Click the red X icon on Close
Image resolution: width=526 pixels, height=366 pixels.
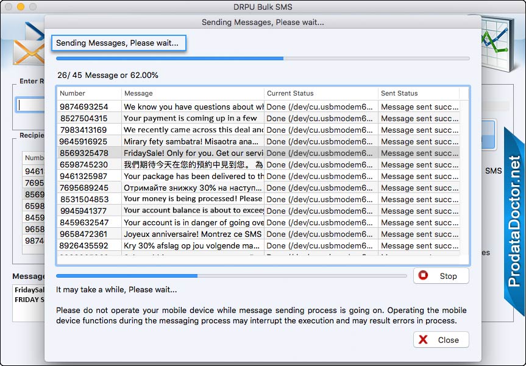(x=424, y=340)
